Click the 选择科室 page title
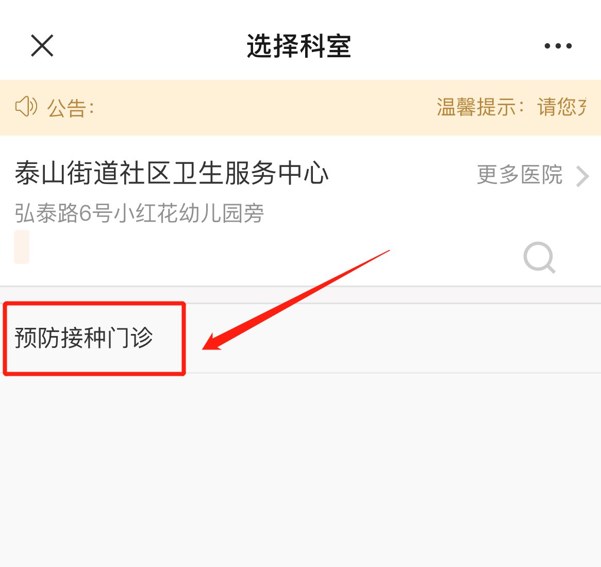The width and height of the screenshot is (601, 567). tap(299, 46)
